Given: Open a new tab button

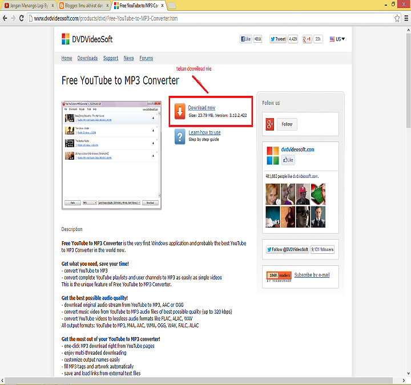Looking at the screenshot, I should tap(172, 6).
